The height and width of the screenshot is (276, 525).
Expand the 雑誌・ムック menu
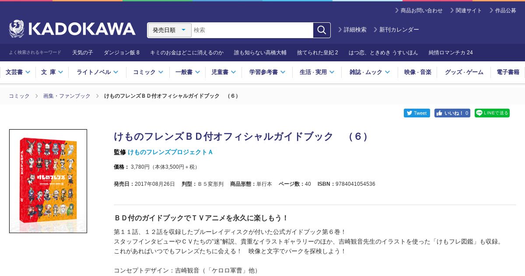[370, 72]
